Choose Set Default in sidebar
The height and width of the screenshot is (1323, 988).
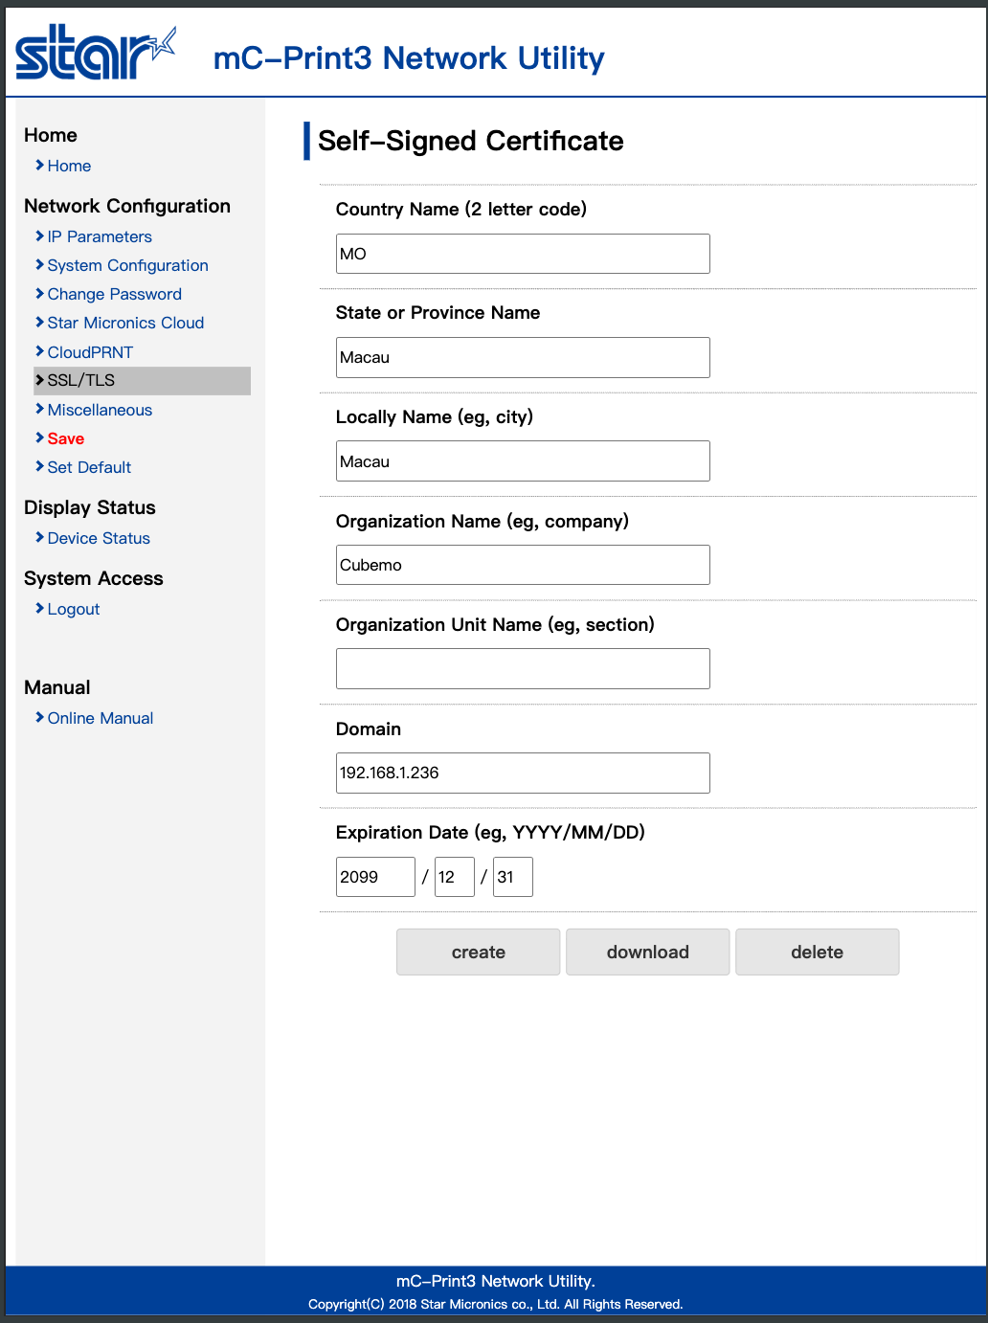(x=89, y=467)
